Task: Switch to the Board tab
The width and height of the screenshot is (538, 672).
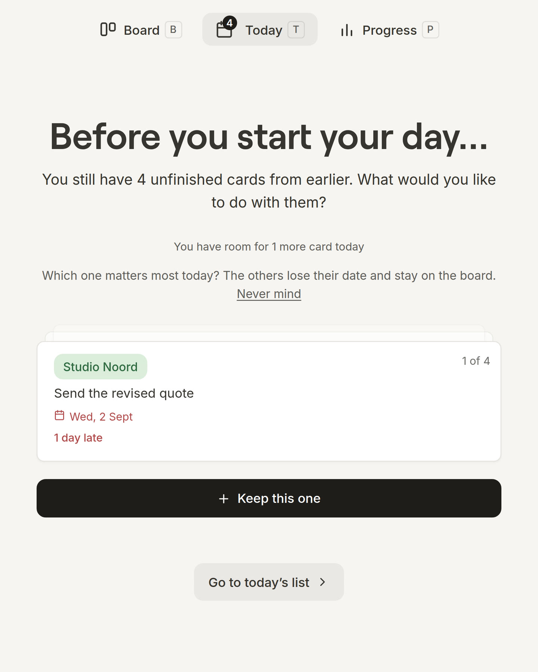Action: [x=141, y=29]
